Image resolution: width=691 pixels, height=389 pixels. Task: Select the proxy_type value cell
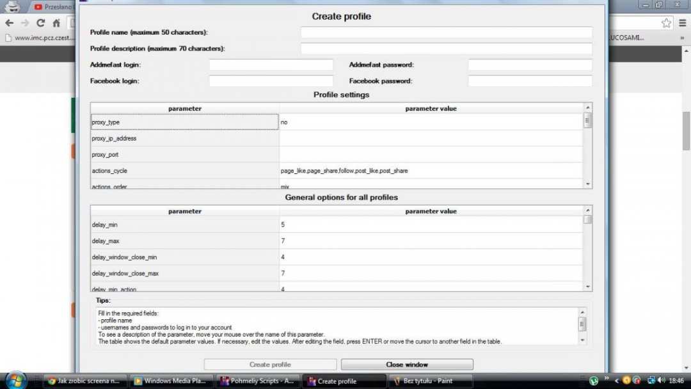coord(431,122)
